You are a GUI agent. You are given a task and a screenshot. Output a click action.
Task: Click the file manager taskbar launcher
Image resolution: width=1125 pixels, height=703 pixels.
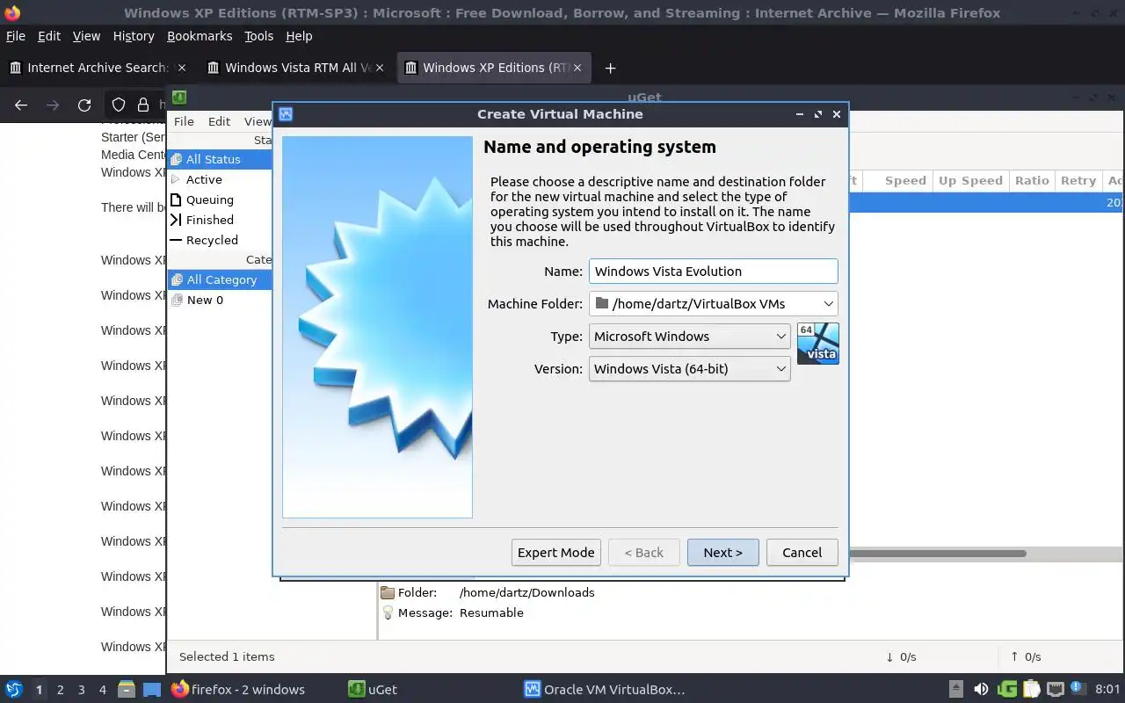tap(126, 689)
